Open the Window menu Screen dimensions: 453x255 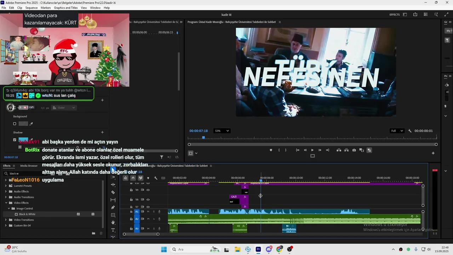coord(95,8)
